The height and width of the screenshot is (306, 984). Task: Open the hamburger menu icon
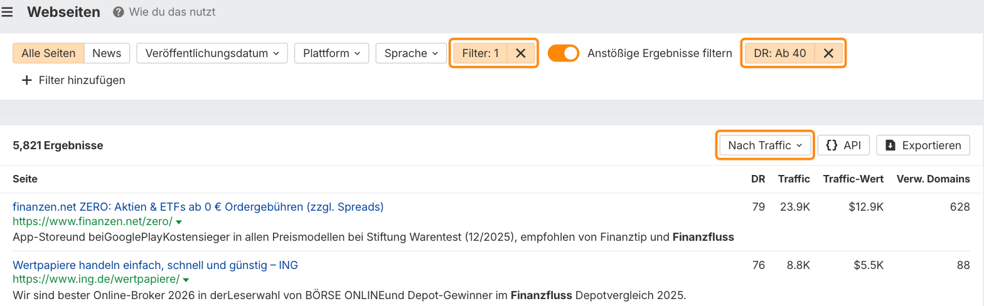click(x=7, y=12)
